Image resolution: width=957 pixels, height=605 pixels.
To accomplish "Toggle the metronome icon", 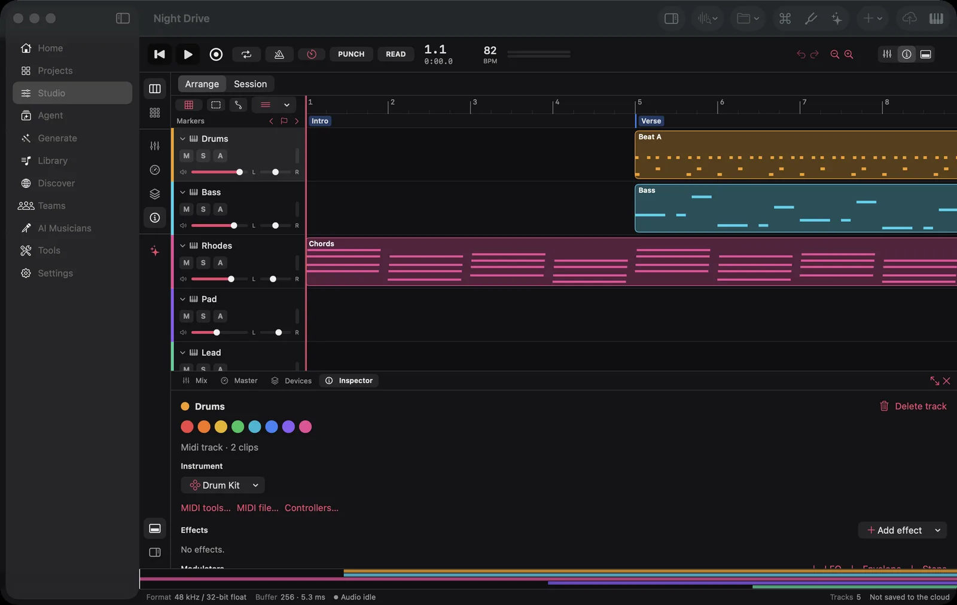I will click(x=279, y=54).
